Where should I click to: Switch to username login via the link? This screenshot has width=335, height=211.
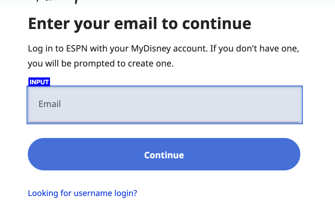82,193
